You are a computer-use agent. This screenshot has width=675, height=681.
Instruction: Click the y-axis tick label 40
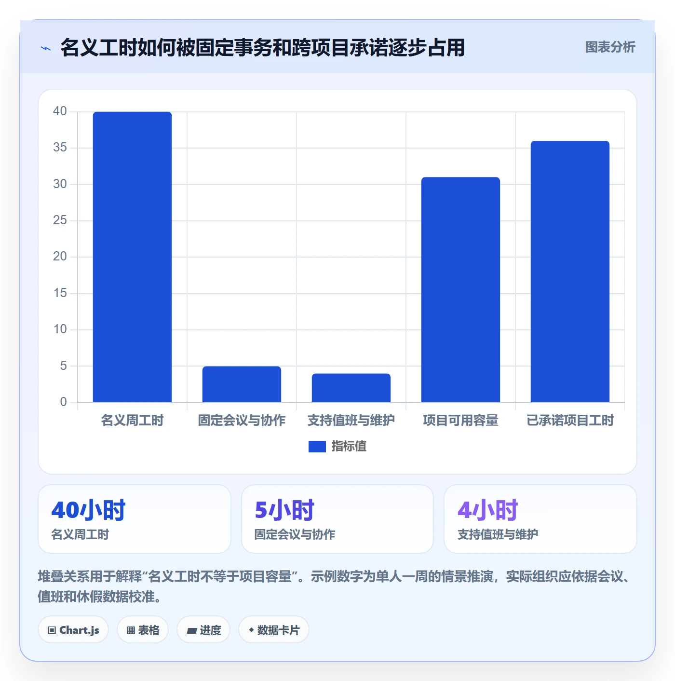point(60,111)
